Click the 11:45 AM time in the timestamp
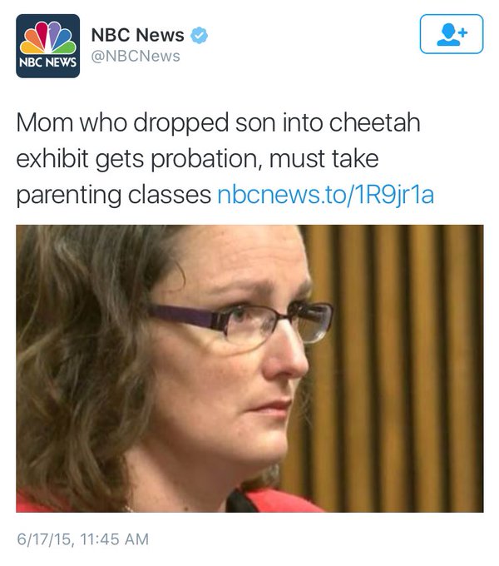This screenshot has height=566, width=499. (114, 539)
